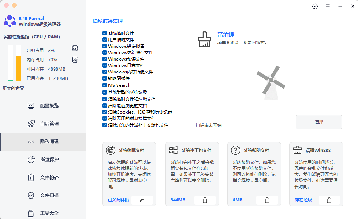Open the CPU usage detail icon
The width and height of the screenshot is (358, 219).
coord(75,48)
